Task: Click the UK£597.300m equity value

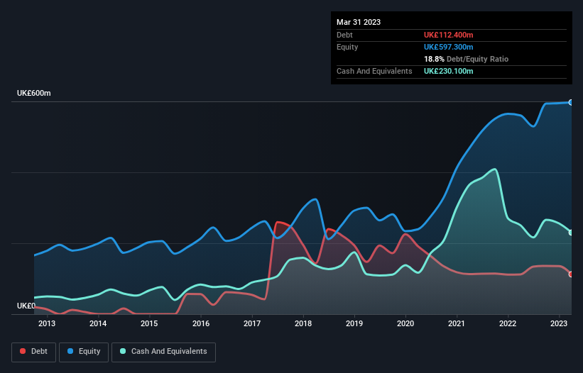Action: tap(448, 47)
